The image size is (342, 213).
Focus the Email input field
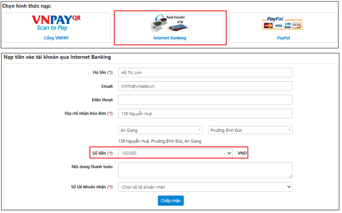pyautogui.click(x=205, y=86)
